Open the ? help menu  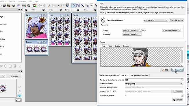(x=41, y=1)
